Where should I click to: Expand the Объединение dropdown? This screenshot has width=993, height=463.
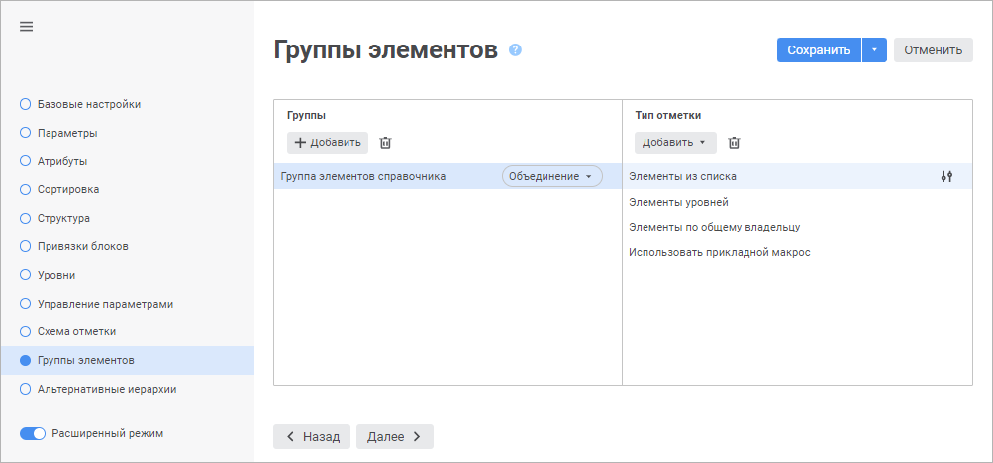(551, 176)
